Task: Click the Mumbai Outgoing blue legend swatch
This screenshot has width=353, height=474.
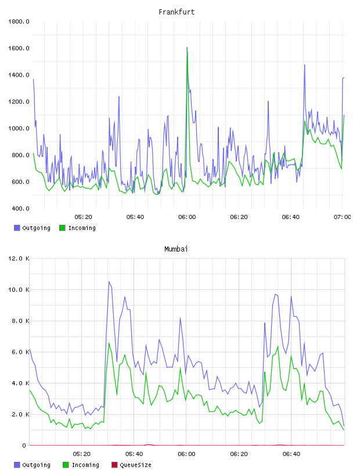Action: (17, 465)
